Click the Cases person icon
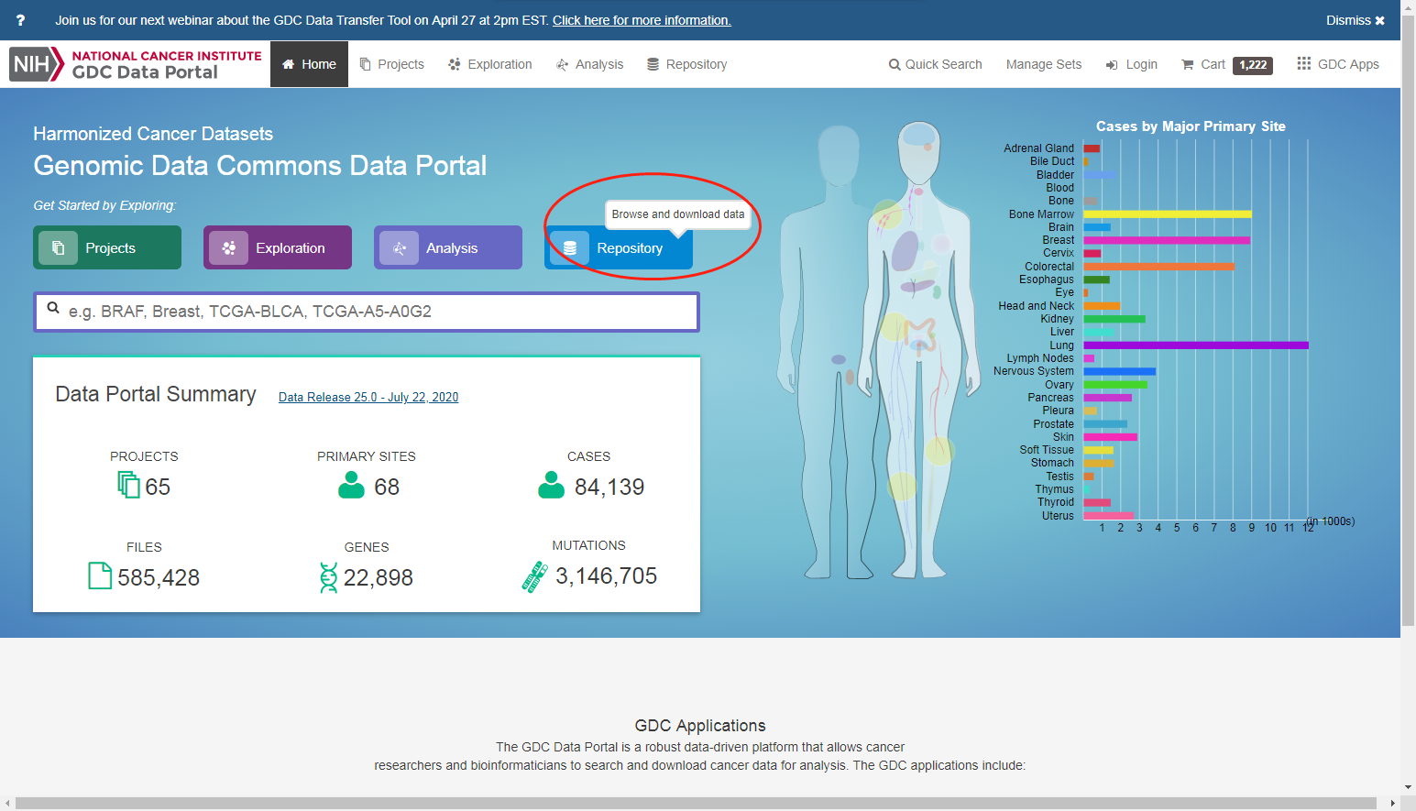 [551, 485]
